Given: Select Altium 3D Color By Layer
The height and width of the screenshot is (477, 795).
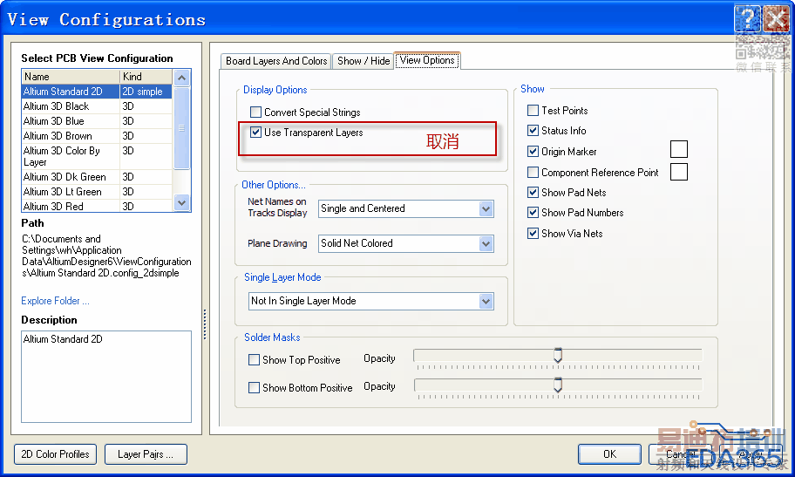Looking at the screenshot, I should click(x=97, y=156).
